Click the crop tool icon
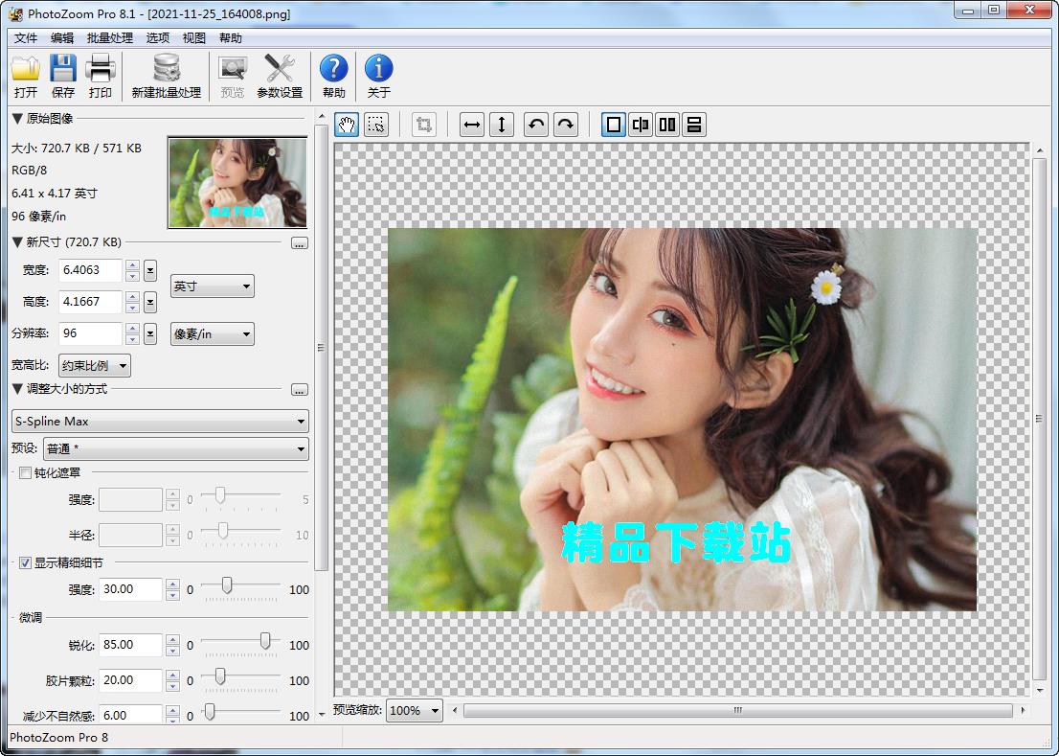 click(424, 125)
